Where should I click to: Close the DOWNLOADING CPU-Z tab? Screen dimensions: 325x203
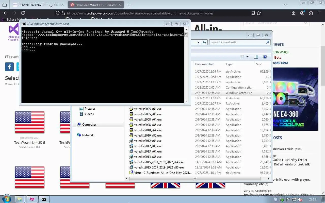(x=63, y=5)
